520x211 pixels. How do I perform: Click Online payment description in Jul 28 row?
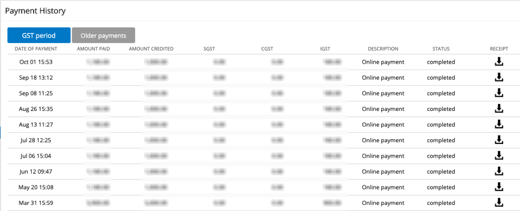pos(383,141)
